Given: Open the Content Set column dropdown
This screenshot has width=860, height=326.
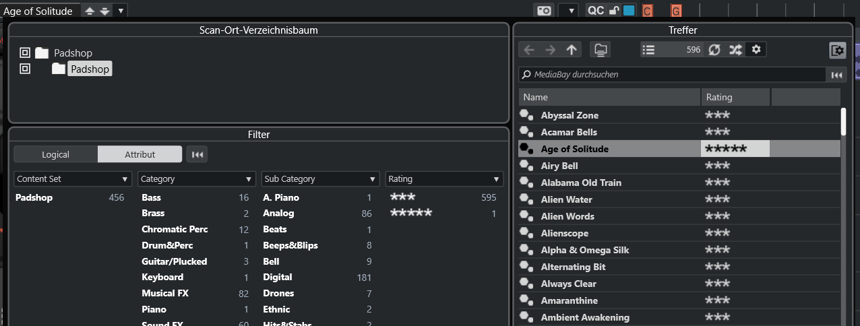Looking at the screenshot, I should click(72, 179).
